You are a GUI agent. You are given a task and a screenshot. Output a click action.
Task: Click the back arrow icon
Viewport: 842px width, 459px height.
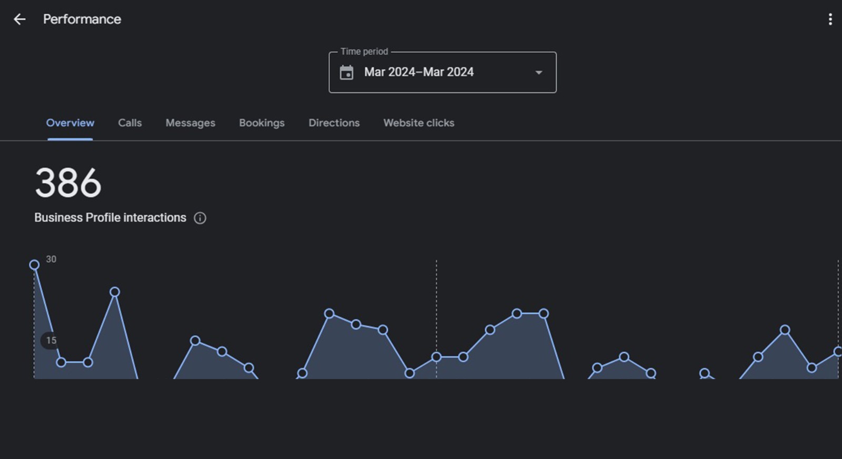coord(19,19)
